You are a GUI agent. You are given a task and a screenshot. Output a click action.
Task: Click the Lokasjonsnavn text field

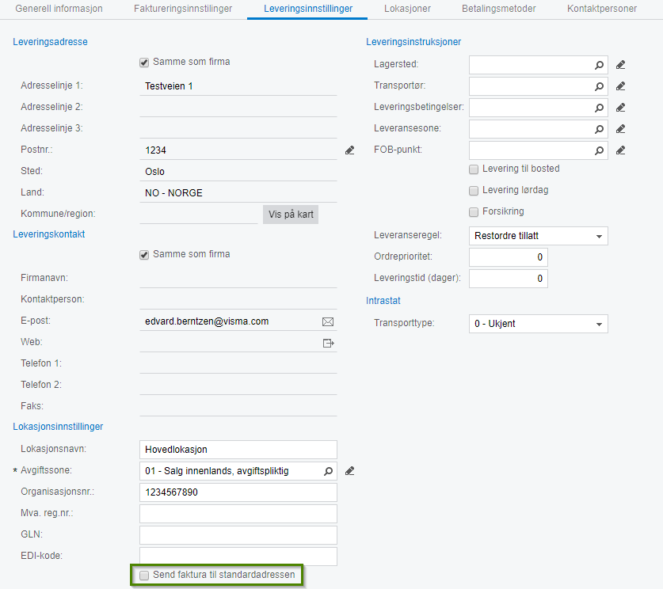coord(238,450)
